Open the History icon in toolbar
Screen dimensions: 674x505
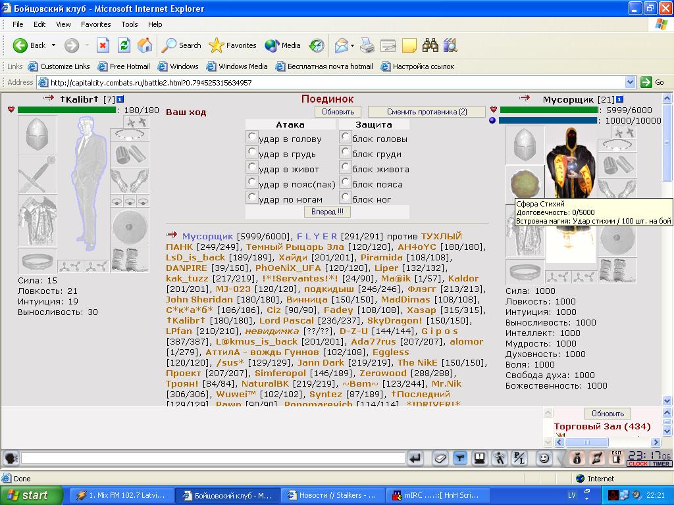pyautogui.click(x=317, y=45)
